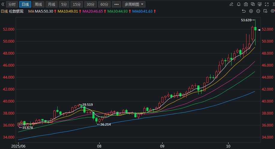Click the MA60:41.63 indicator value
This screenshot has height=149, width=275.
point(142,11)
